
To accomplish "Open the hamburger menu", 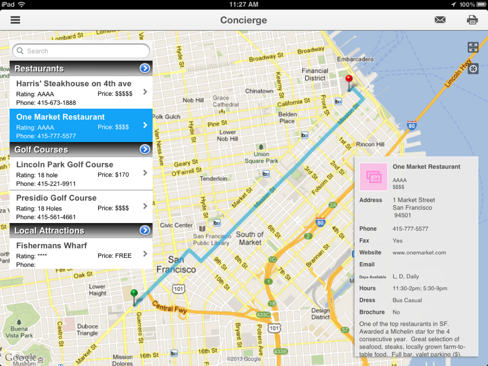I will [15, 20].
